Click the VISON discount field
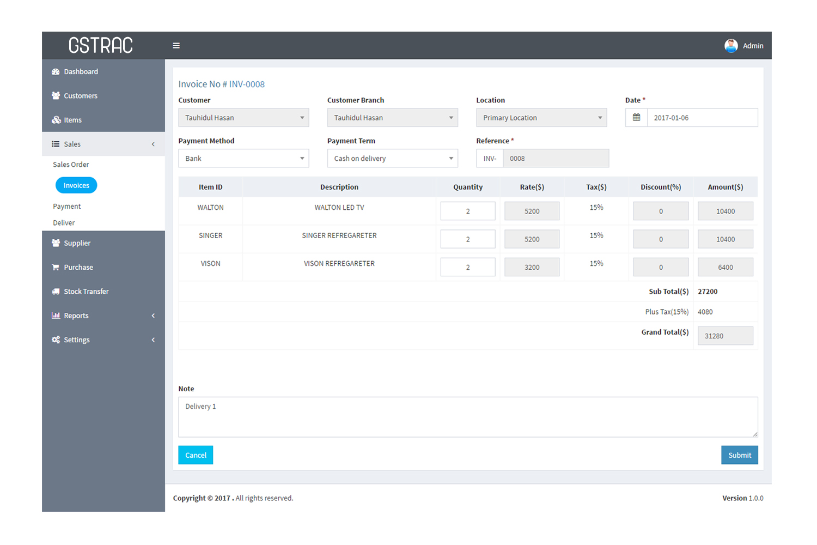Viewport: 817px width, 545px height. [x=661, y=267]
